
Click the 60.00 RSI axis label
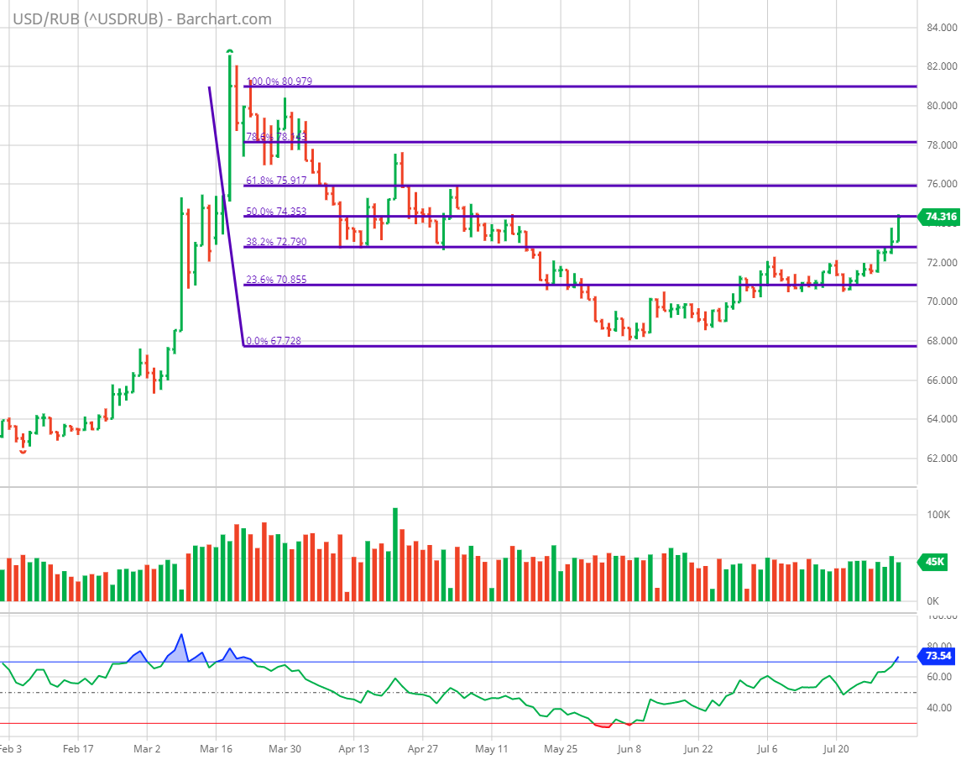[939, 677]
